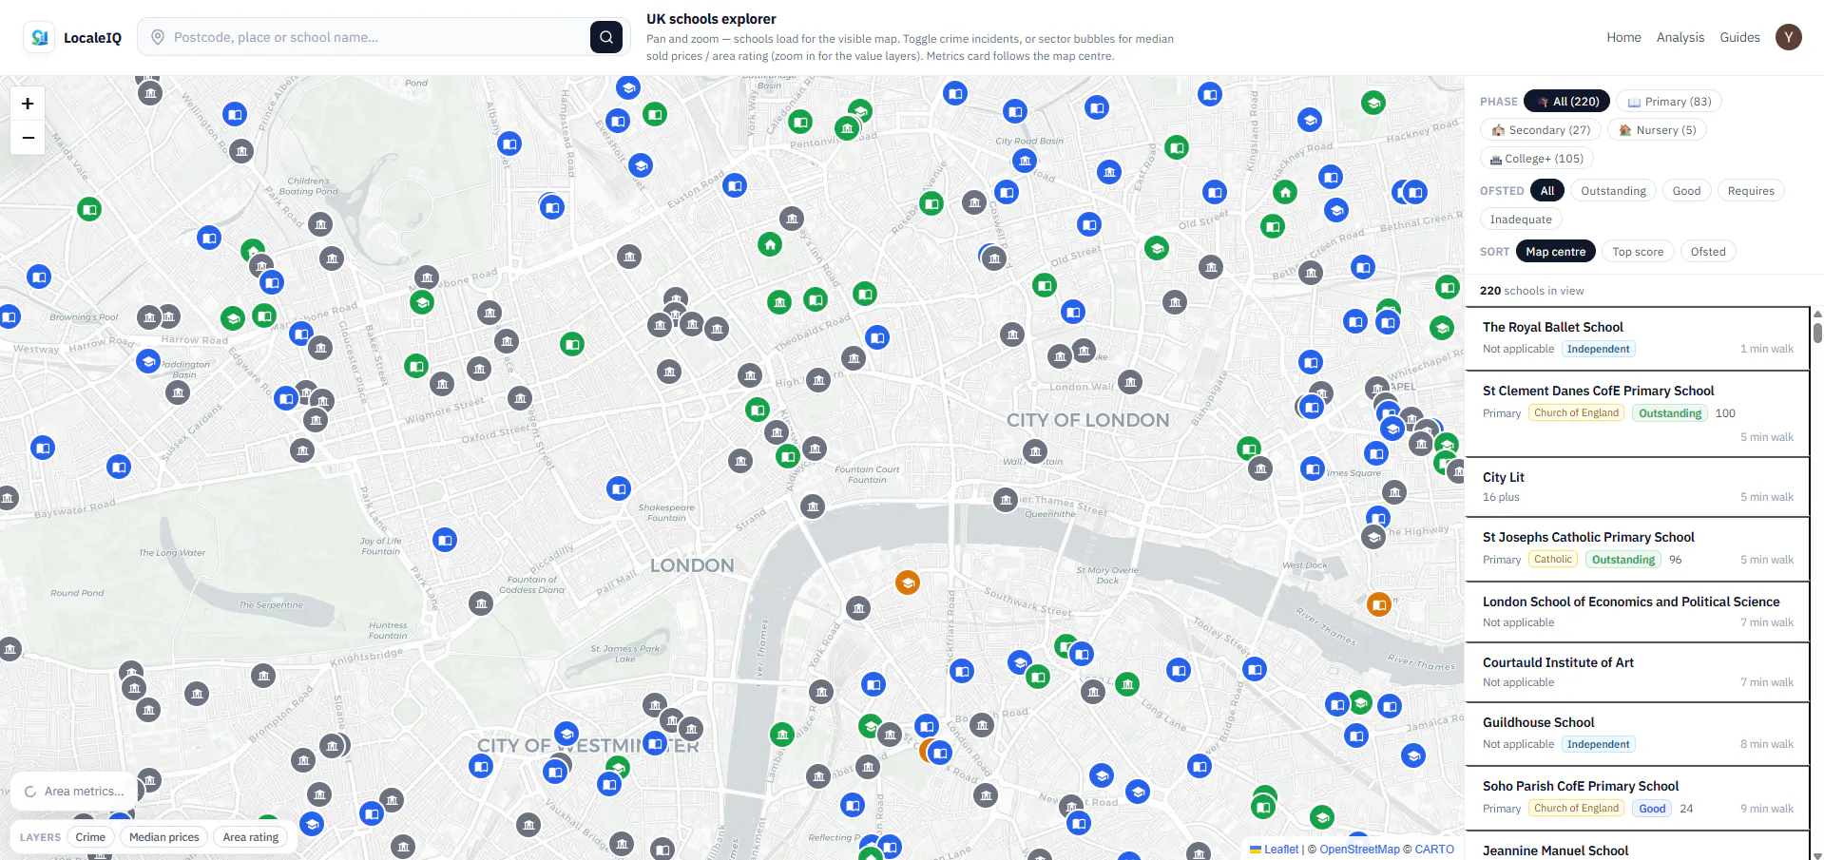Click the Area metrics loading chip
This screenshot has height=860, width=1824.
[74, 791]
